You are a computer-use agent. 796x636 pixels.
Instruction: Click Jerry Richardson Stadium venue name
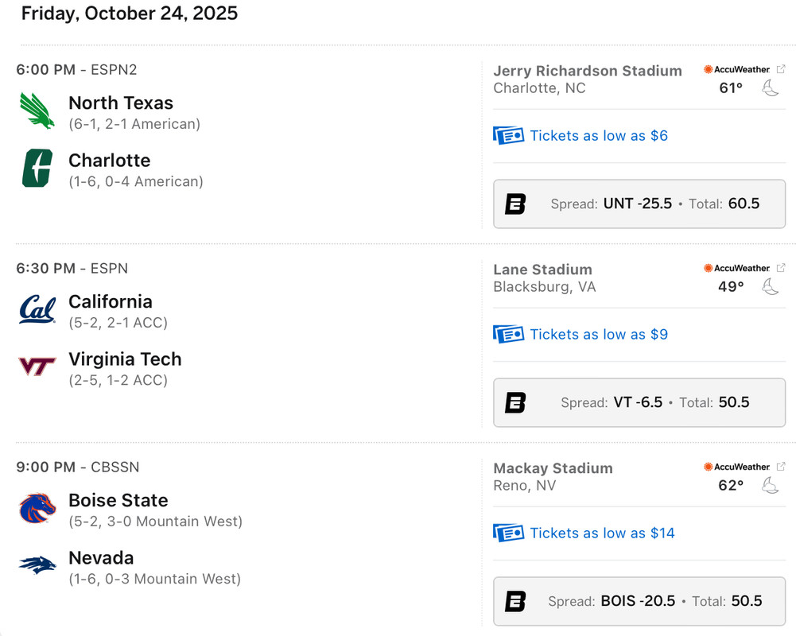point(588,71)
